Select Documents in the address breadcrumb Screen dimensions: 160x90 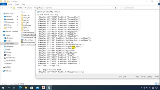click(28, 8)
